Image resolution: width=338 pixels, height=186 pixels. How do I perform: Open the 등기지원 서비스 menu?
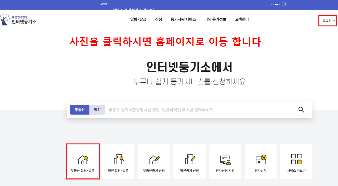[x=183, y=20]
